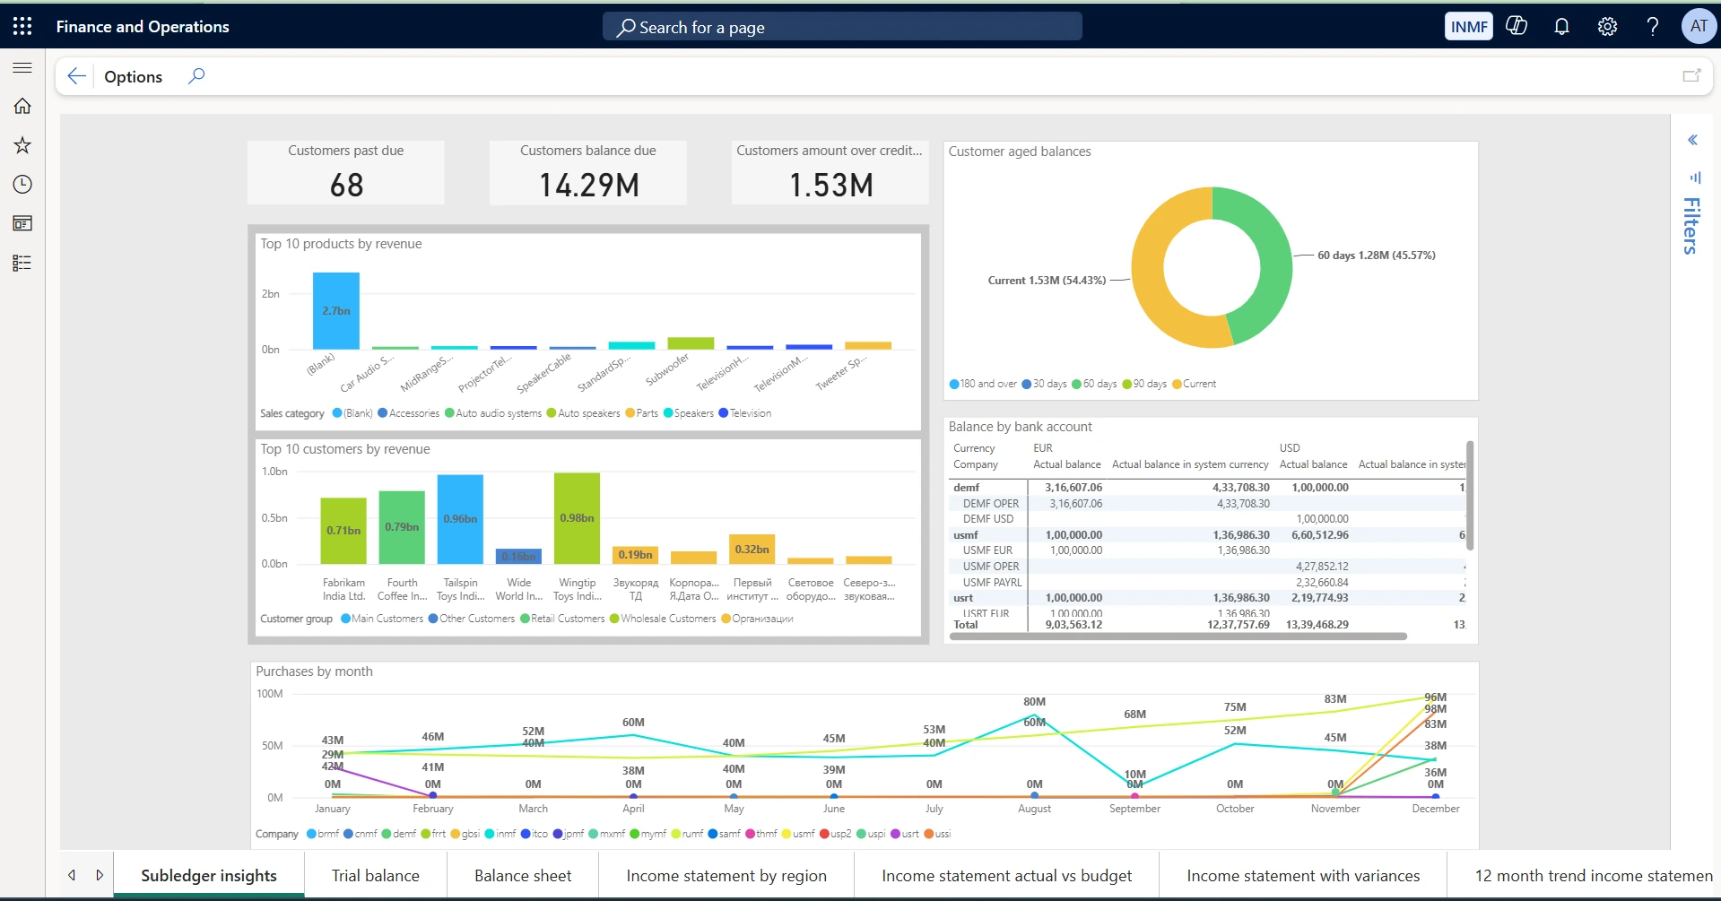Open Income statement actual vs budget tab
Viewport: 1721px width, 901px height.
tap(1006, 875)
